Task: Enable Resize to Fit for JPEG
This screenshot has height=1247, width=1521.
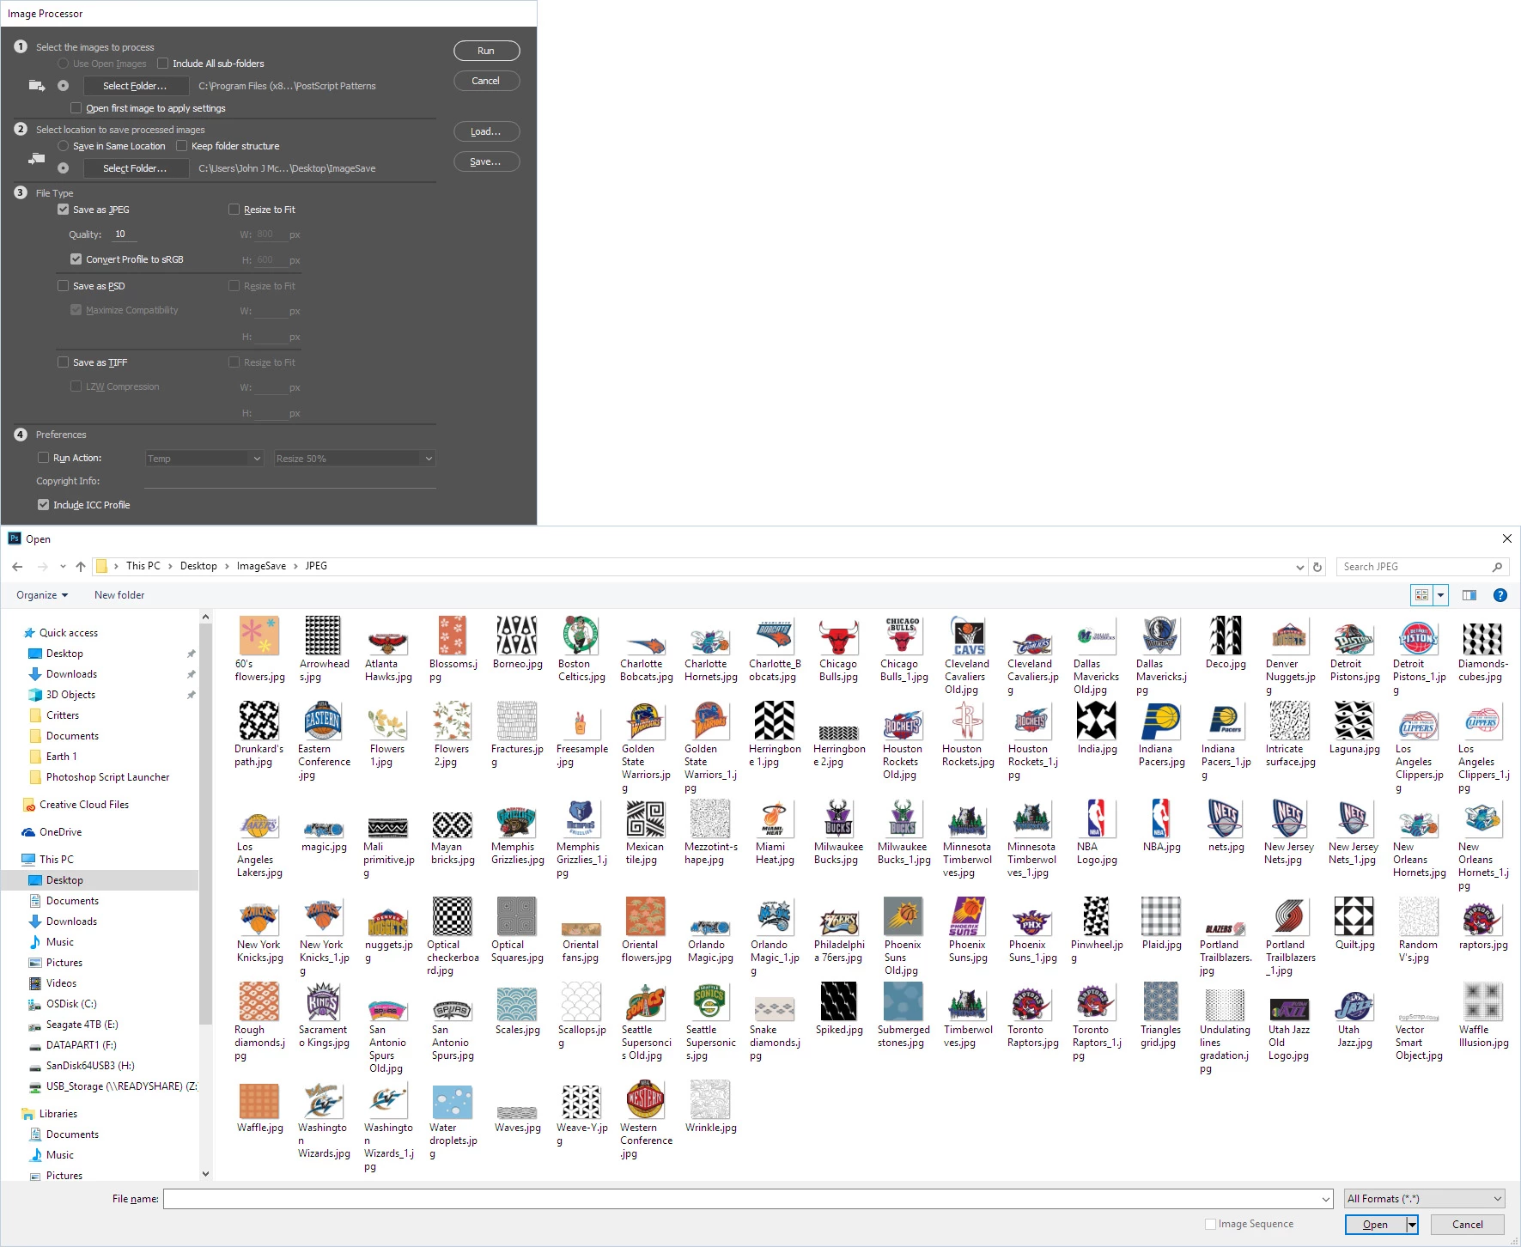Action: (234, 210)
